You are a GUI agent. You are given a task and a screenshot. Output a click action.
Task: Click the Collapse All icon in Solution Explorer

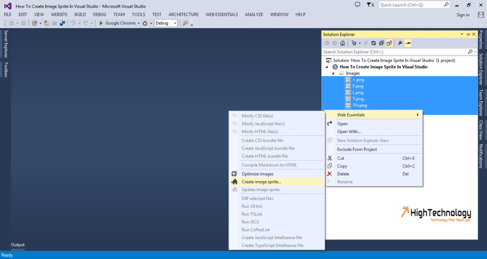[381, 43]
